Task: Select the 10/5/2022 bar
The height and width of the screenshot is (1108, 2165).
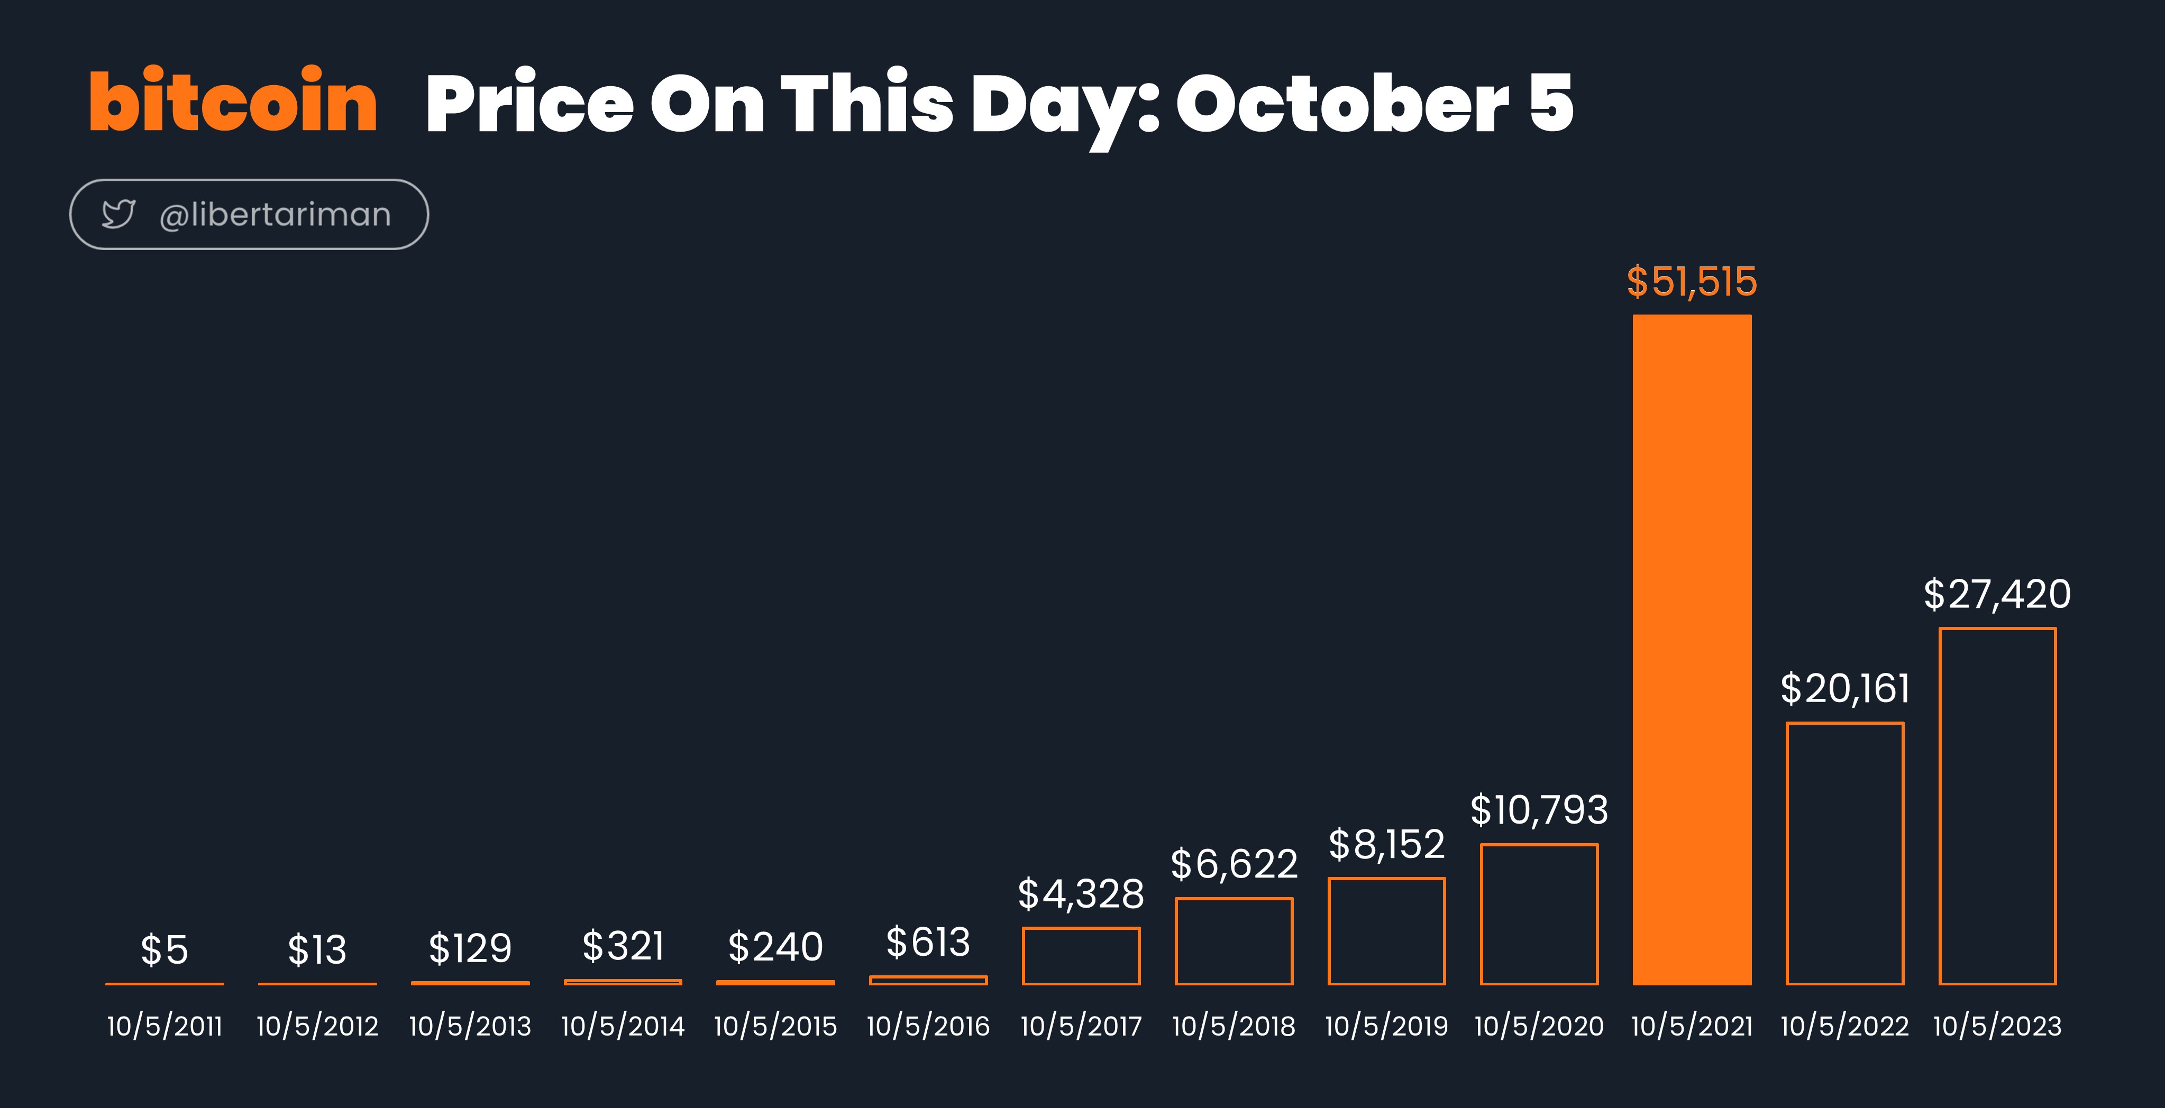Action: (x=1845, y=854)
